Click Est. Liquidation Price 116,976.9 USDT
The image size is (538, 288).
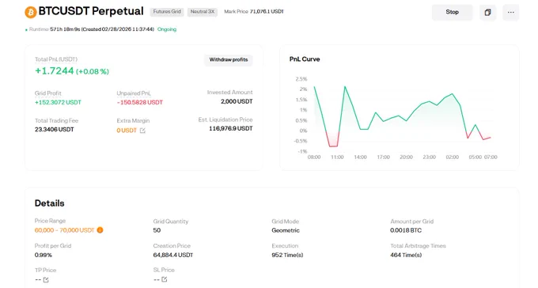pyautogui.click(x=231, y=128)
